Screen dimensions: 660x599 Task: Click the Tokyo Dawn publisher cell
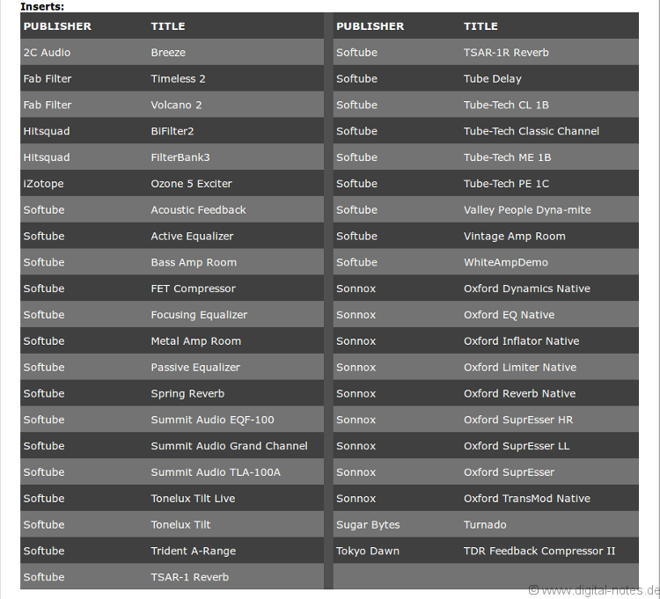pyautogui.click(x=368, y=552)
